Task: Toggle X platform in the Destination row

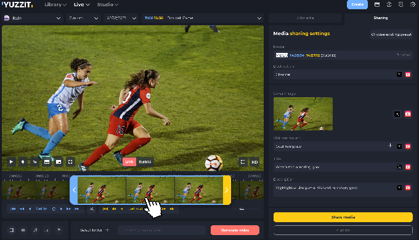Action: [x=399, y=74]
